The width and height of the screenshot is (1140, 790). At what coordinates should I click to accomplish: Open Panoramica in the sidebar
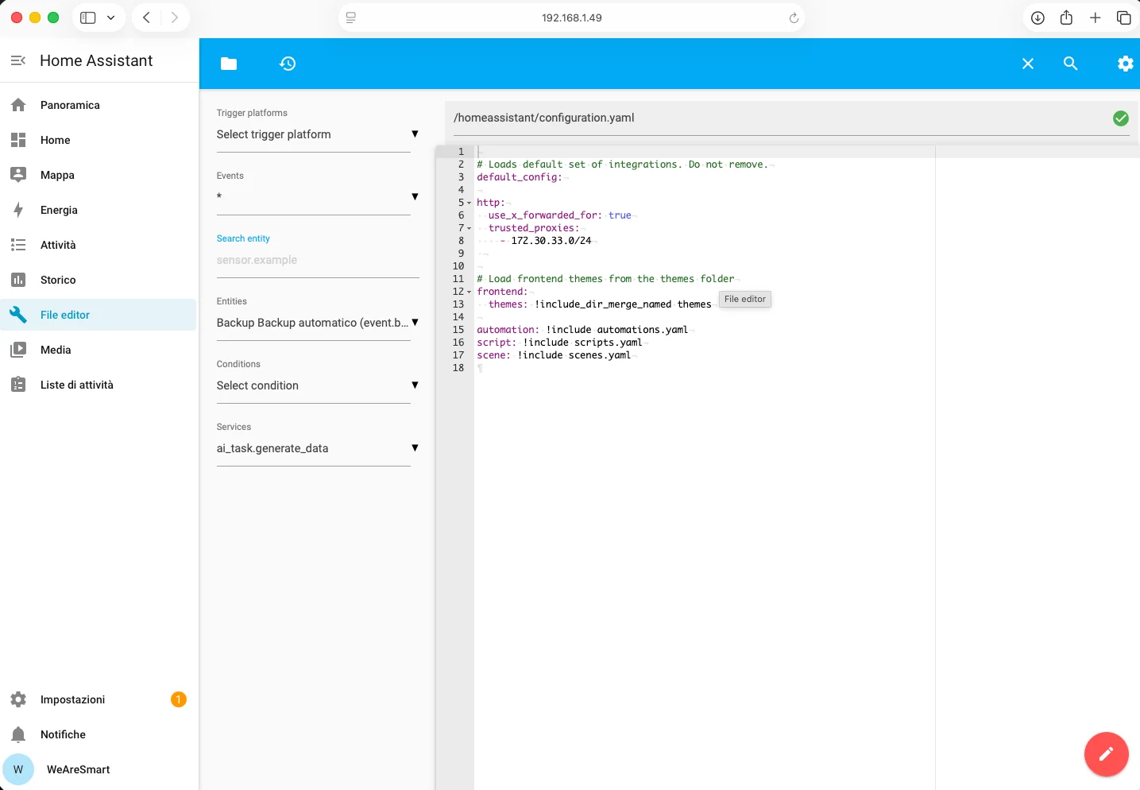[99, 105]
